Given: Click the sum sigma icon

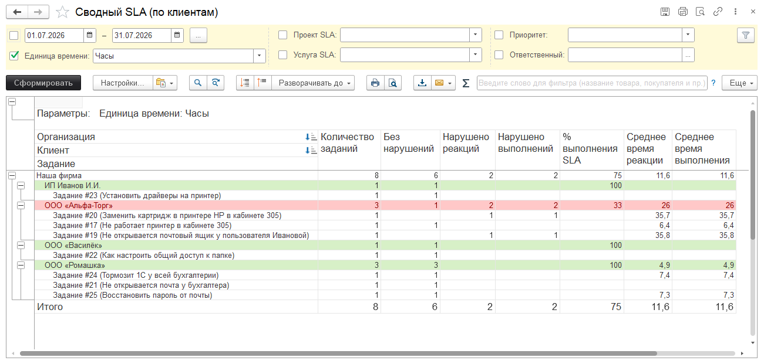Looking at the screenshot, I should point(466,83).
